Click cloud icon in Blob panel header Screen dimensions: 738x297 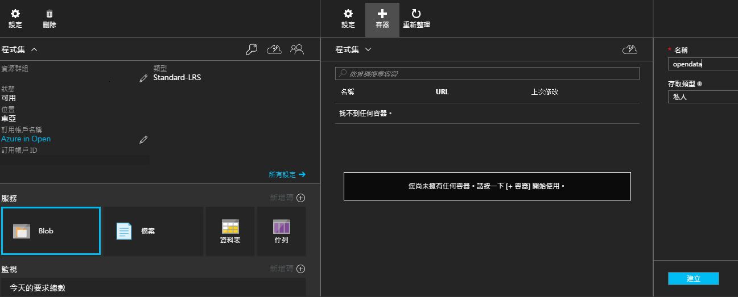[629, 49]
